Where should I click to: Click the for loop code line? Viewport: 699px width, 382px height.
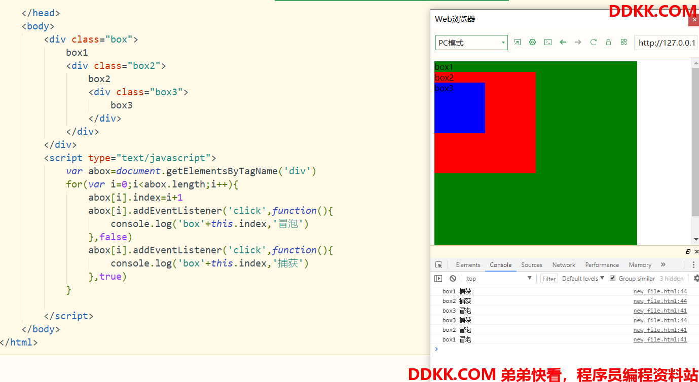click(x=152, y=184)
